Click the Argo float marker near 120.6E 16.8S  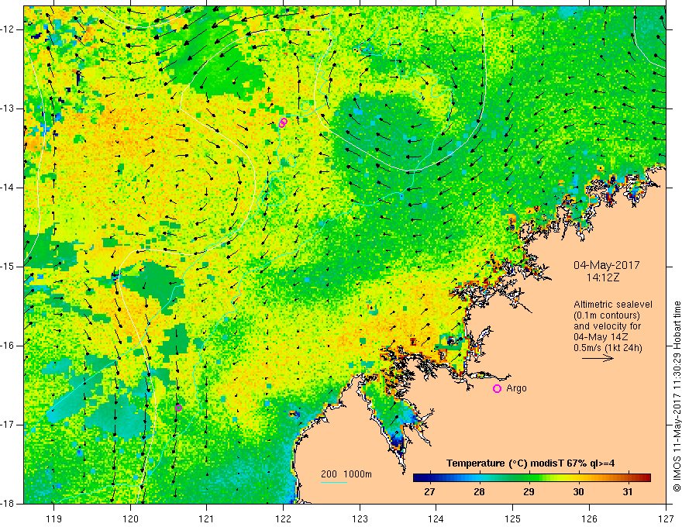point(178,408)
